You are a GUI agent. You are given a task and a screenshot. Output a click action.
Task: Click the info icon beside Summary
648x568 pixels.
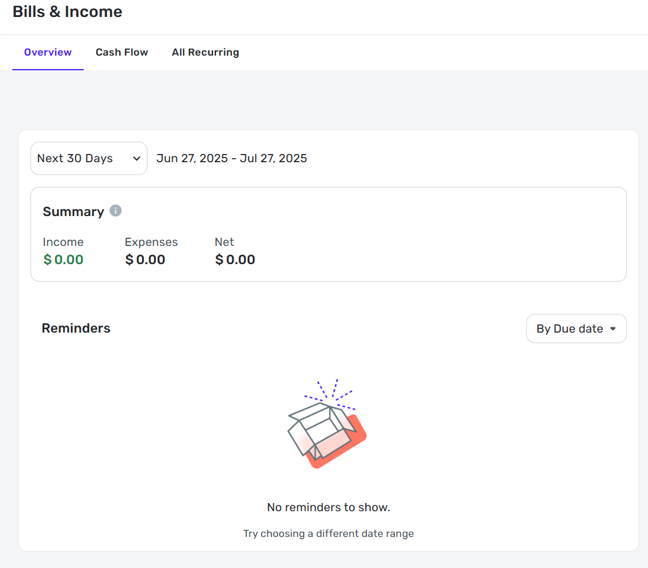(116, 211)
